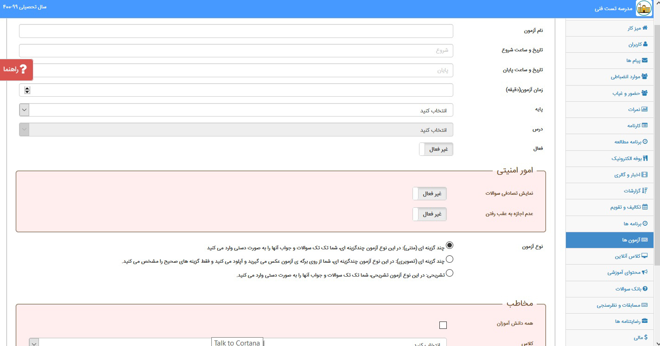
Task: Select تشریحی exam type radio
Action: [x=450, y=273]
